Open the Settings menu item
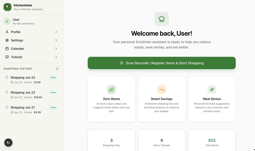This screenshot has width=255, height=151. [32, 40]
